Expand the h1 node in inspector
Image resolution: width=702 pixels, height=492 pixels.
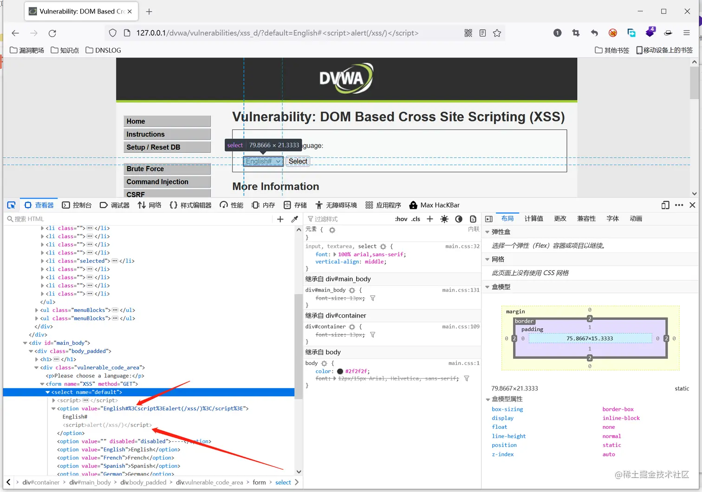[x=37, y=359]
